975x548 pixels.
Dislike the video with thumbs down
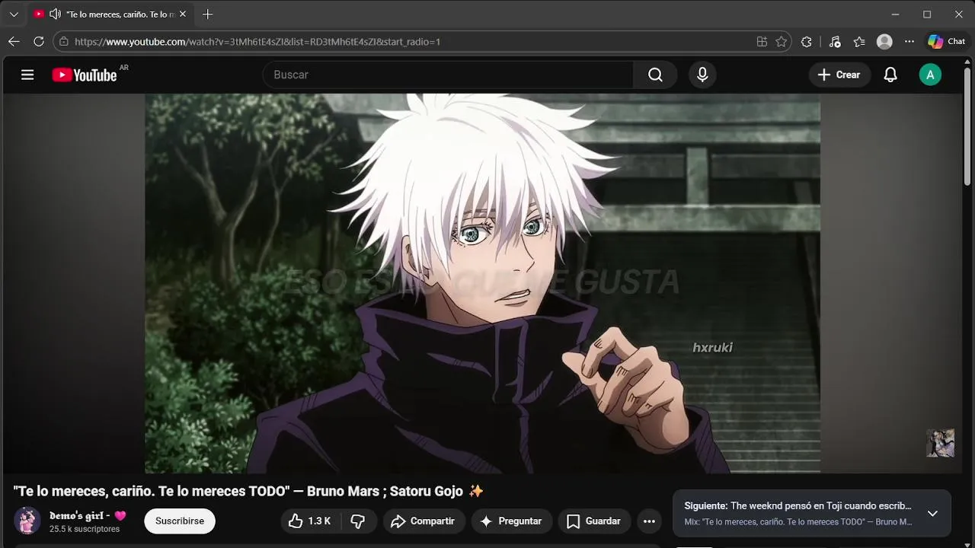pyautogui.click(x=358, y=521)
